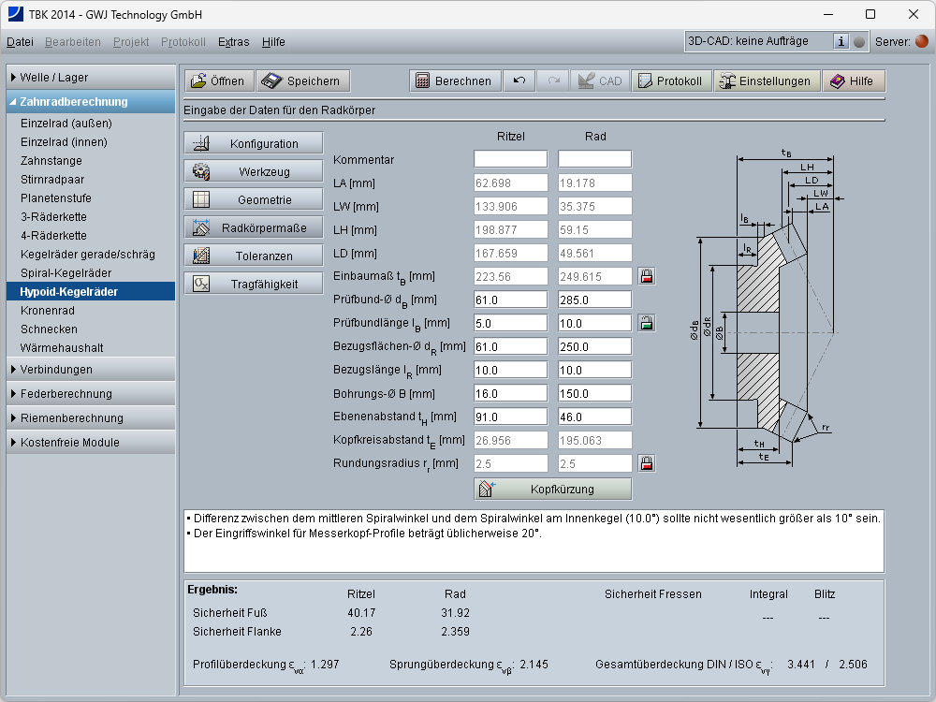The height and width of the screenshot is (702, 936).
Task: Click the 3D-CAD info icon
Action: click(841, 41)
